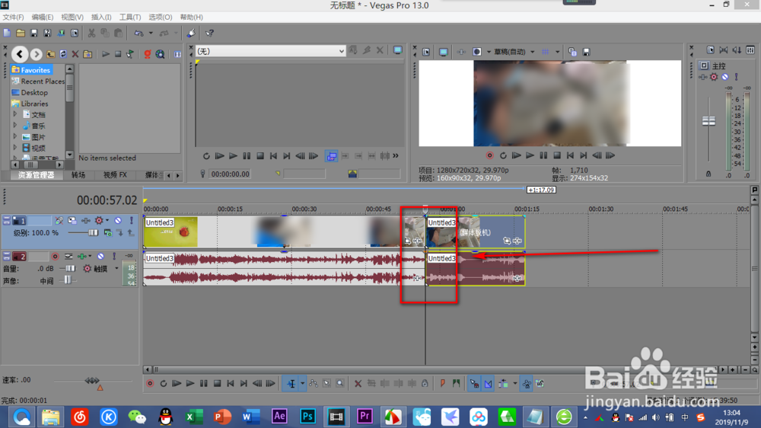The image size is (761, 428).
Task: Solo audio track 2
Action: [x=113, y=256]
